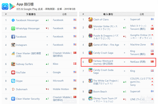This screenshot has height=104, width=158.
Task: Click the App 排行榜 title
Action: (x=25, y=4)
